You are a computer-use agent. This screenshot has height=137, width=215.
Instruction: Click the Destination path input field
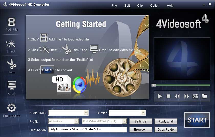tap(88, 130)
